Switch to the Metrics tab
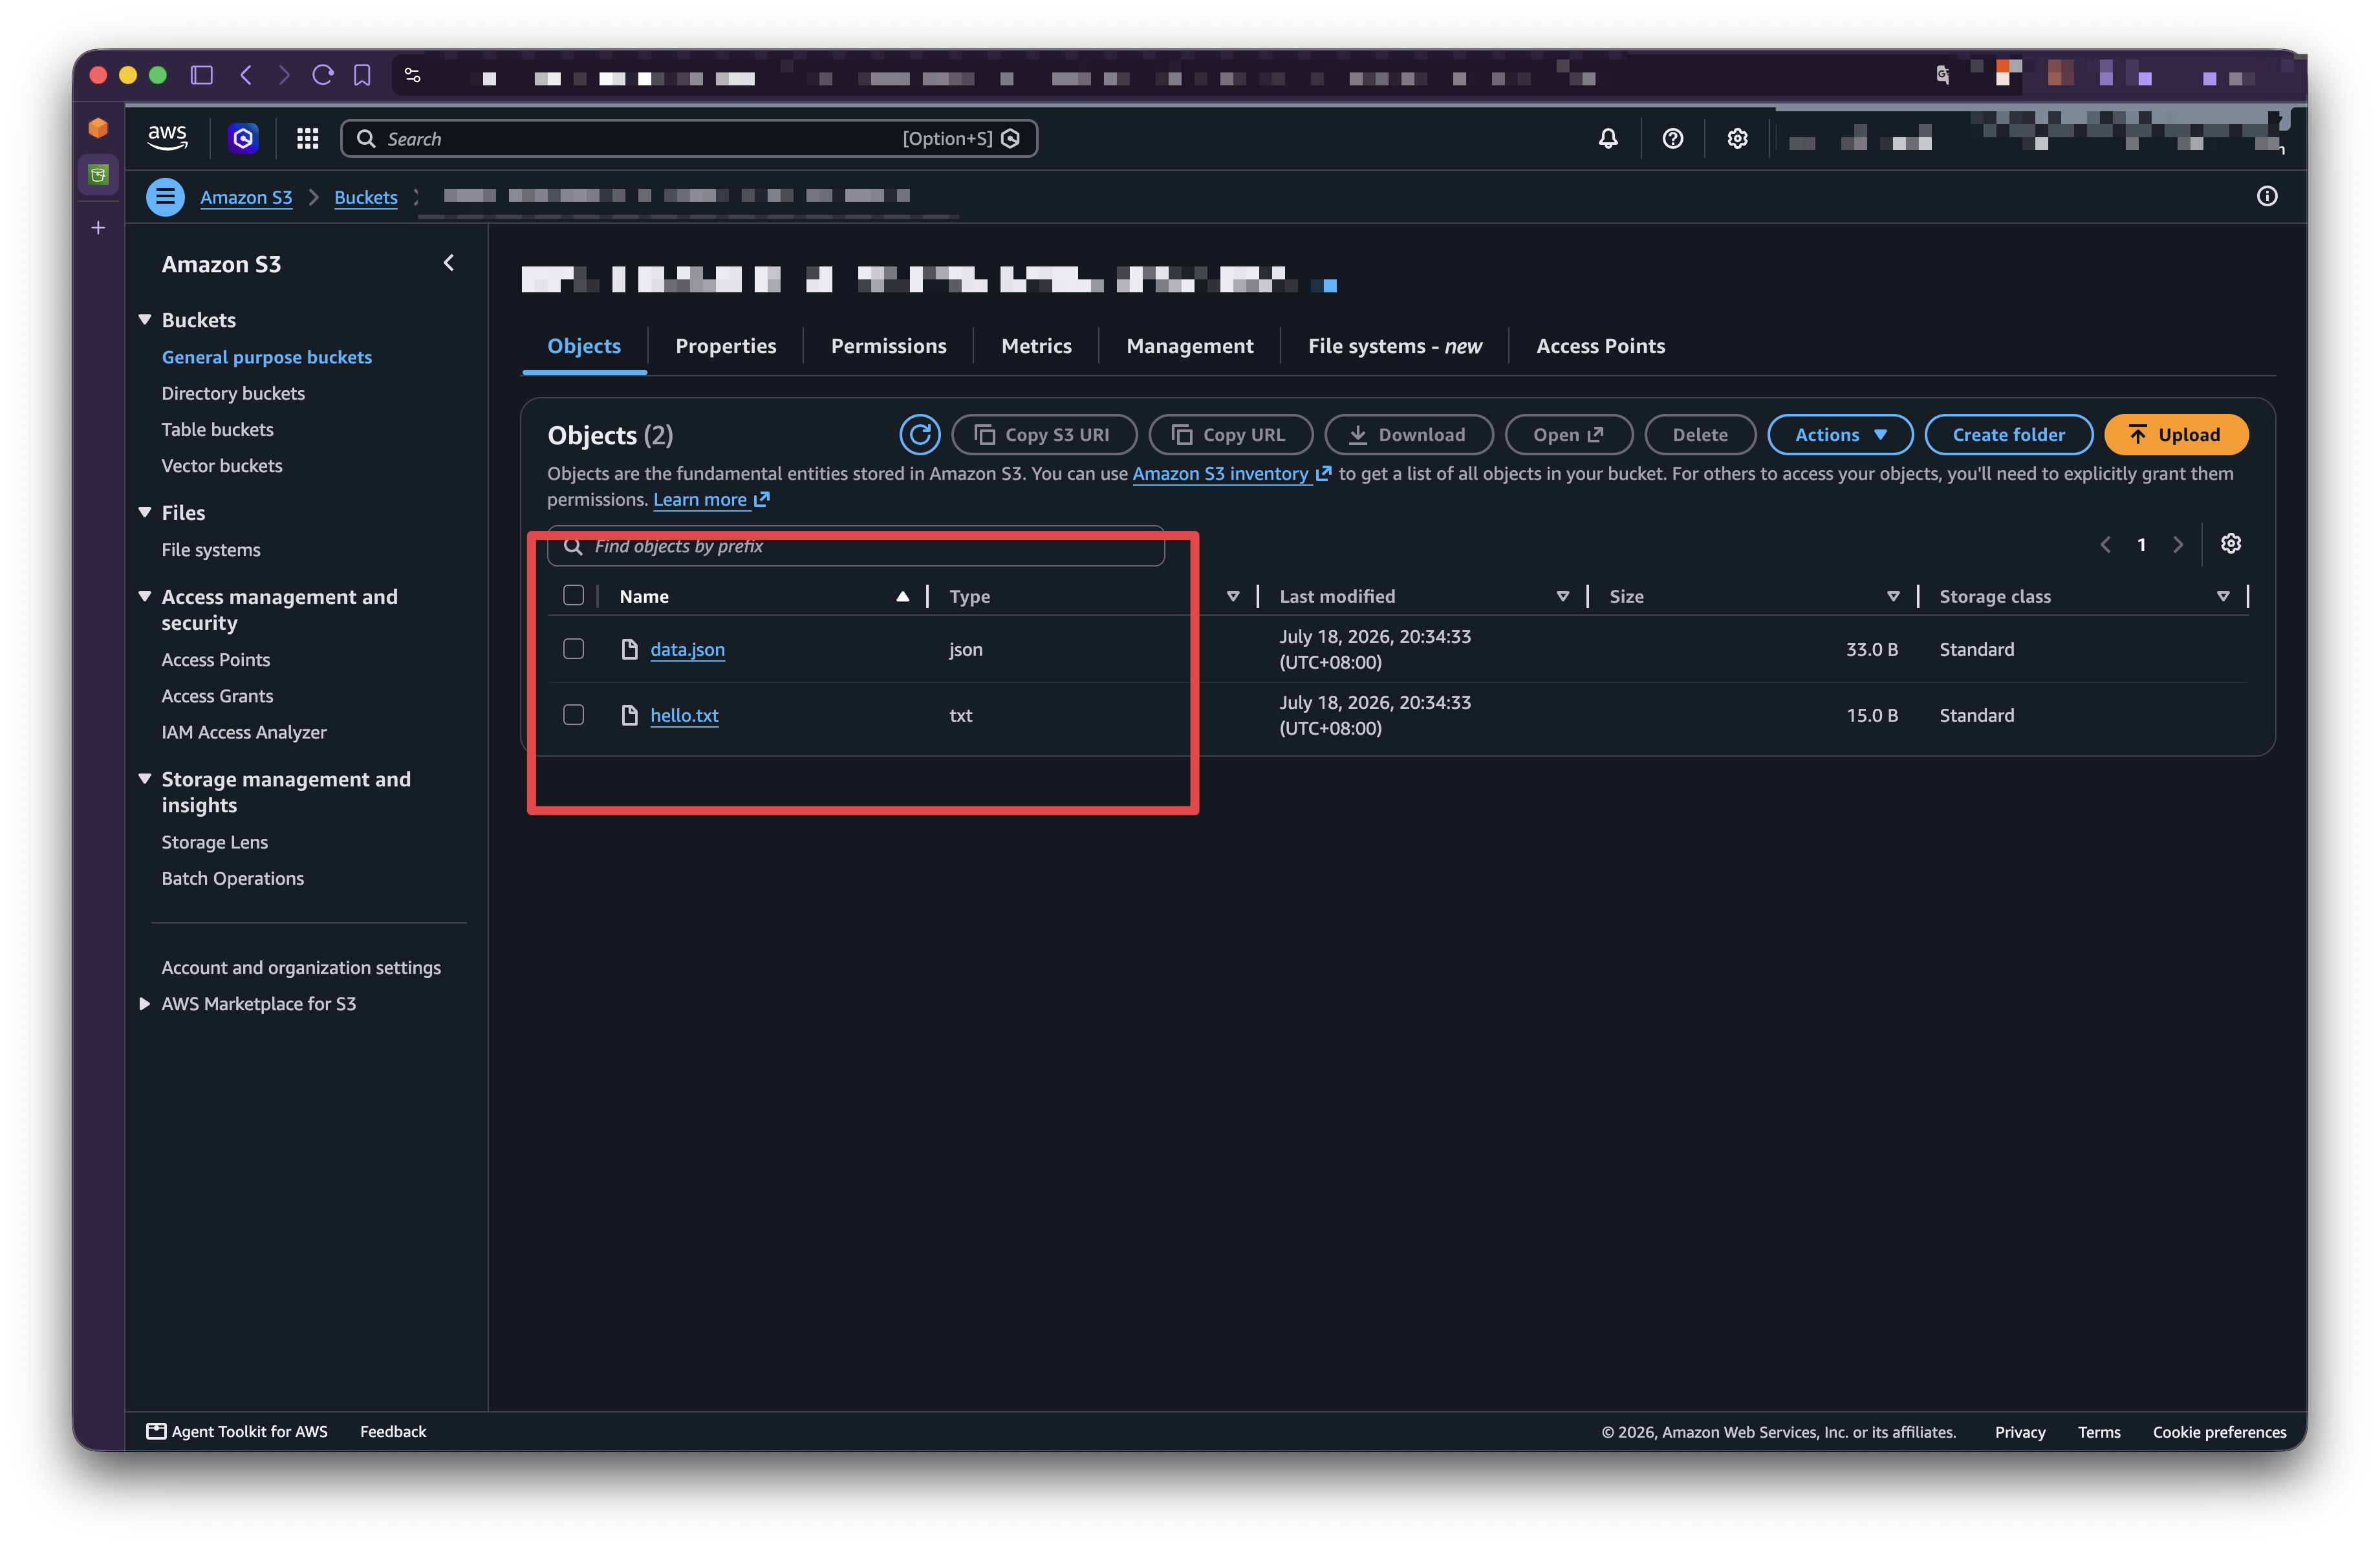The height and width of the screenshot is (1547, 2380). (x=1036, y=346)
